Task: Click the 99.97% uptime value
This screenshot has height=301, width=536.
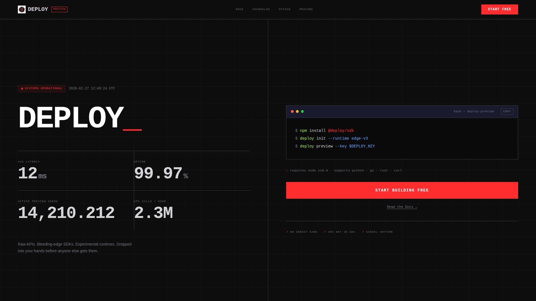Action: tap(161, 173)
